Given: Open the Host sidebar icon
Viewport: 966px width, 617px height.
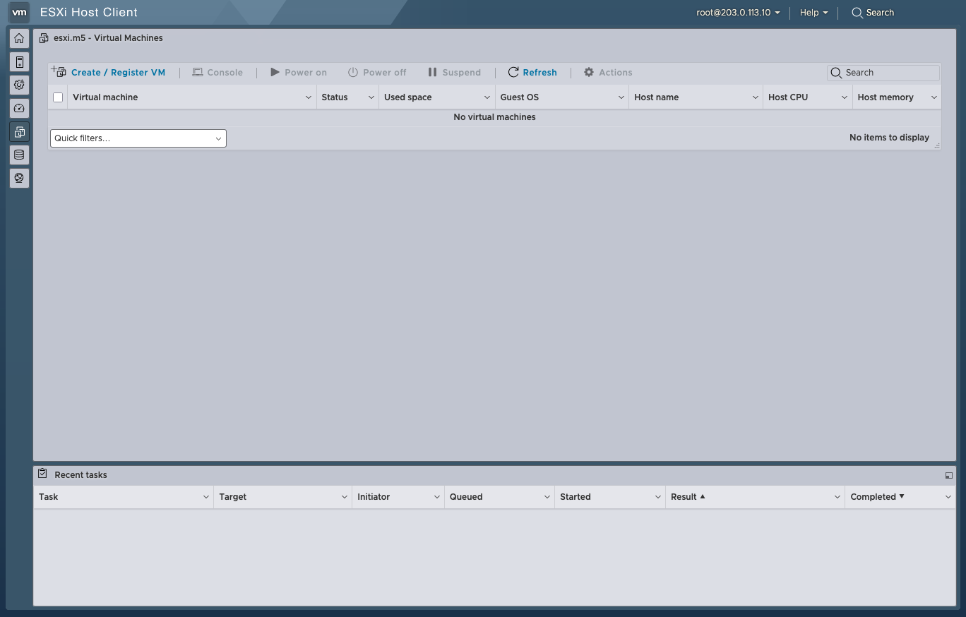Looking at the screenshot, I should pyautogui.click(x=19, y=61).
